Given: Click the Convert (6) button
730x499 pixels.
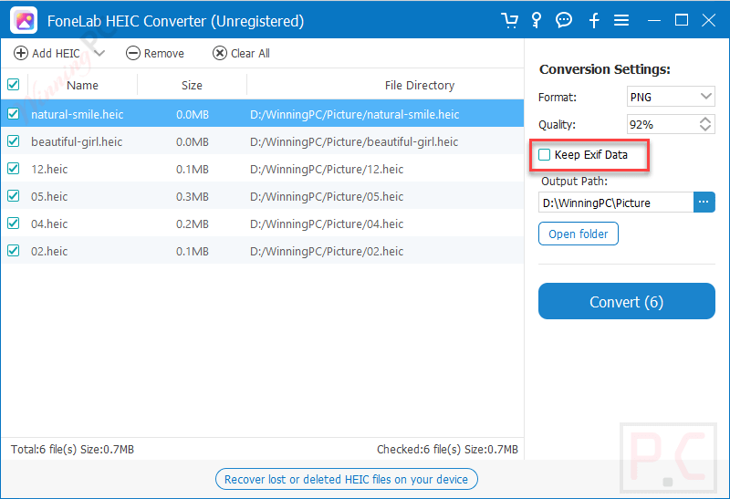Looking at the screenshot, I should point(627,301).
